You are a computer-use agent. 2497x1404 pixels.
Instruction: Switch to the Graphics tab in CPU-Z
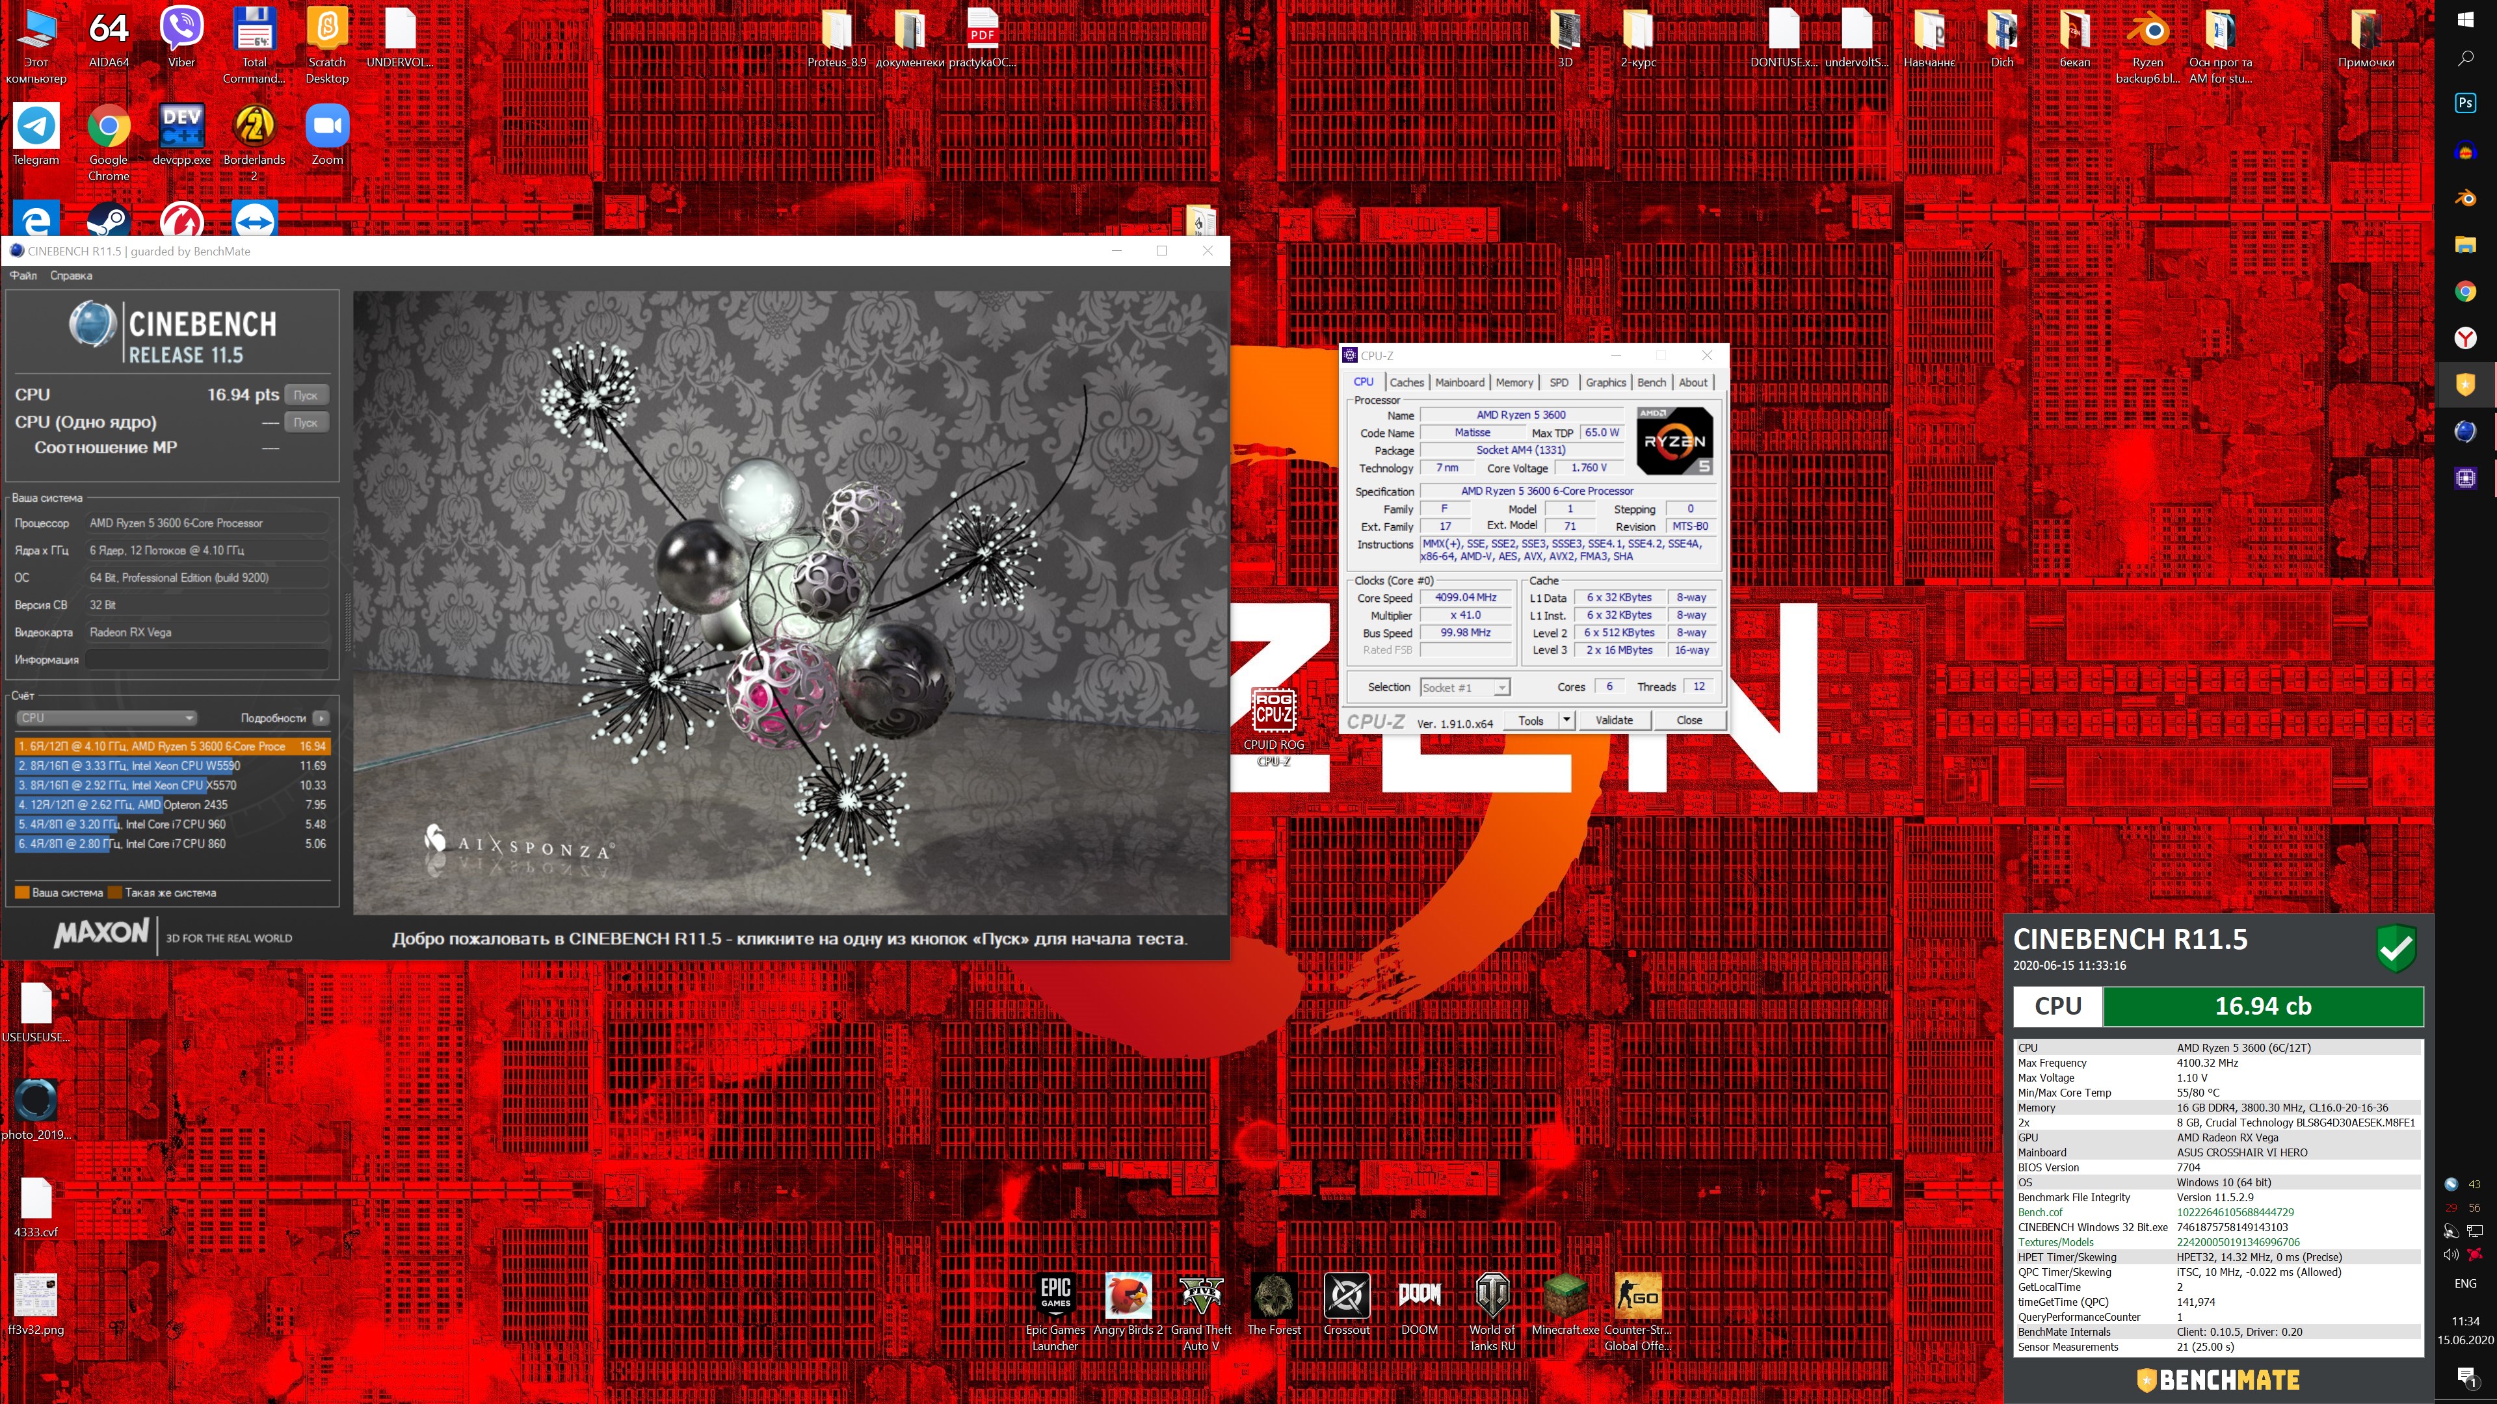(1605, 382)
